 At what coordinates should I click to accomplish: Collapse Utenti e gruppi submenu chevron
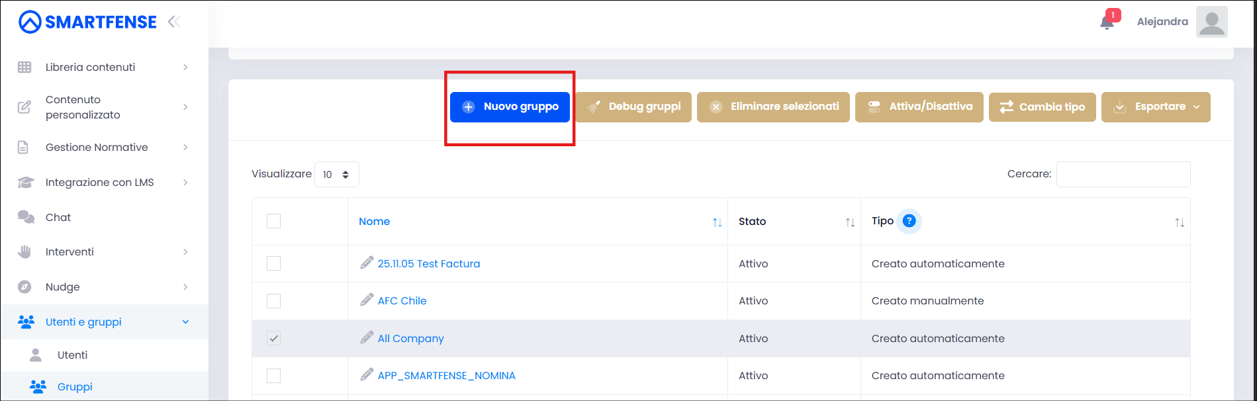tap(185, 322)
